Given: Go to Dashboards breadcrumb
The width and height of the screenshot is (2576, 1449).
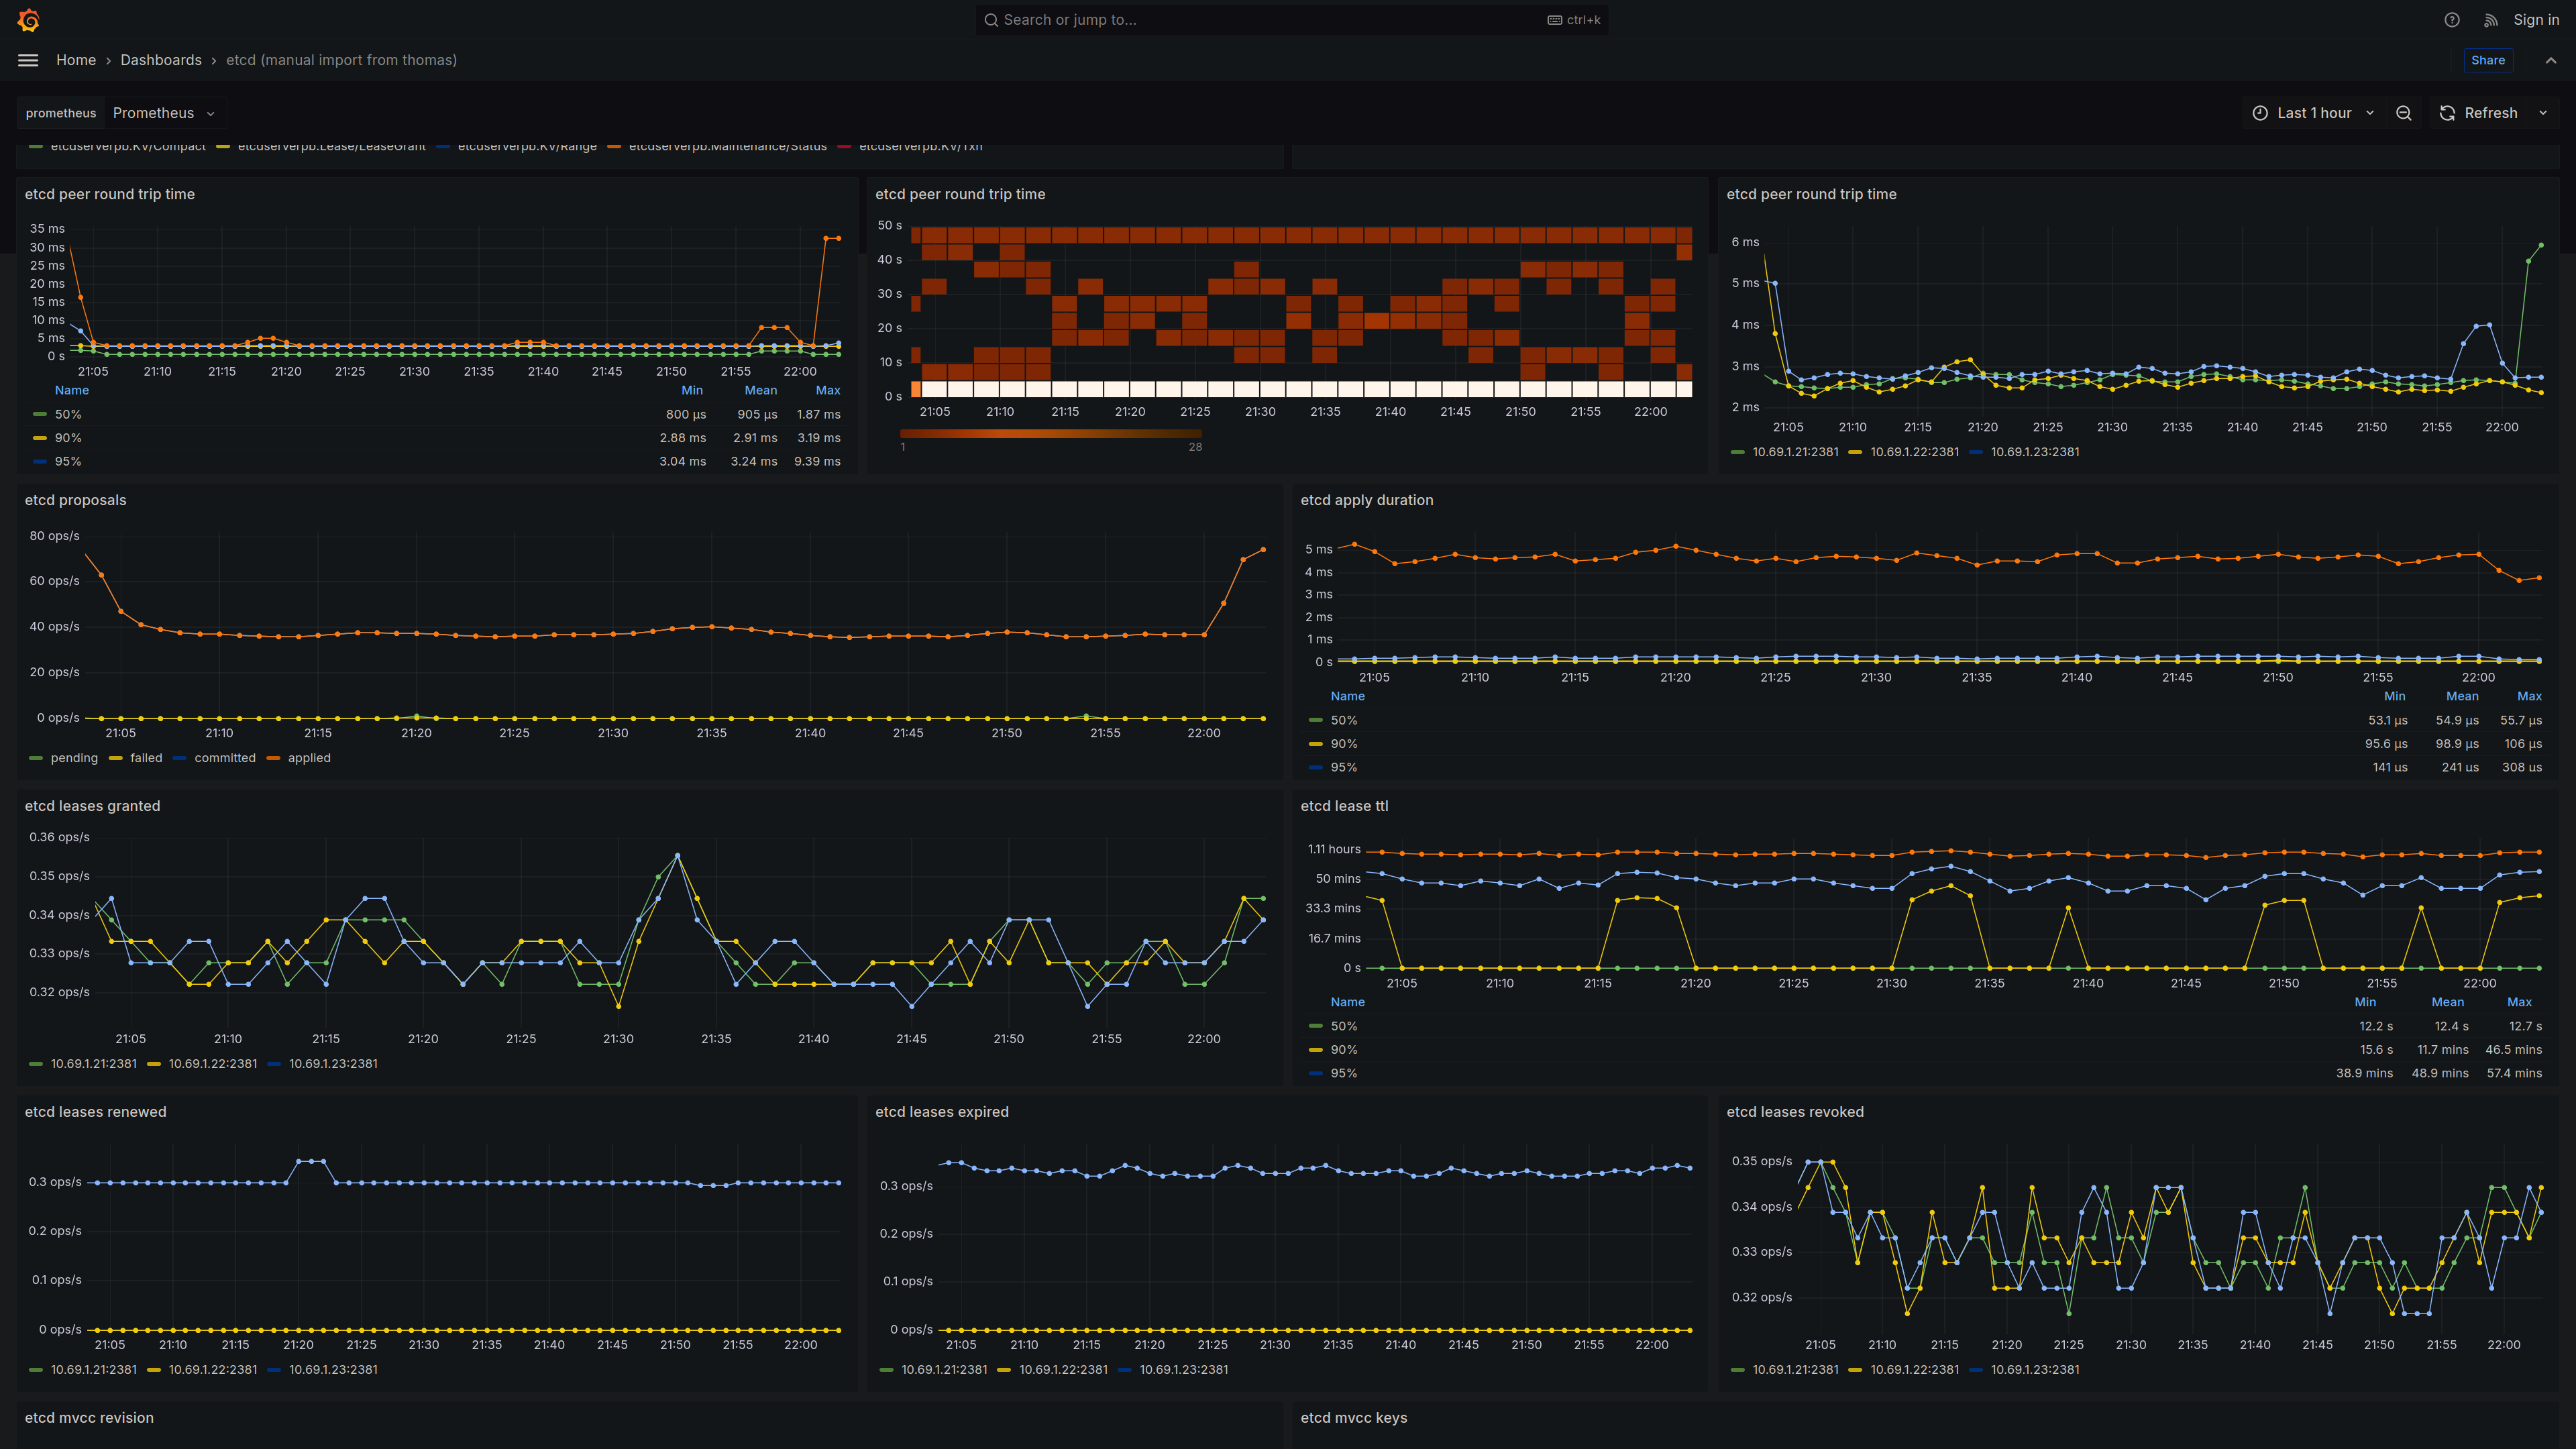Looking at the screenshot, I should click(x=161, y=60).
